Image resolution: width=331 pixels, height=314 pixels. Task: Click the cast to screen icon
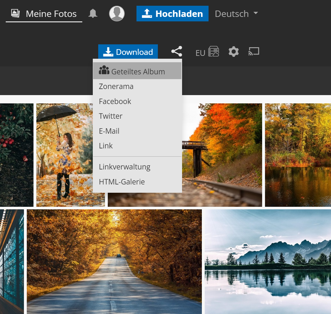pyautogui.click(x=254, y=51)
